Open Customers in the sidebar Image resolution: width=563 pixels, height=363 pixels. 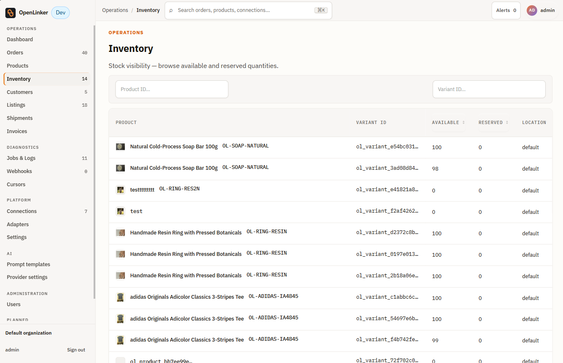[47, 92]
